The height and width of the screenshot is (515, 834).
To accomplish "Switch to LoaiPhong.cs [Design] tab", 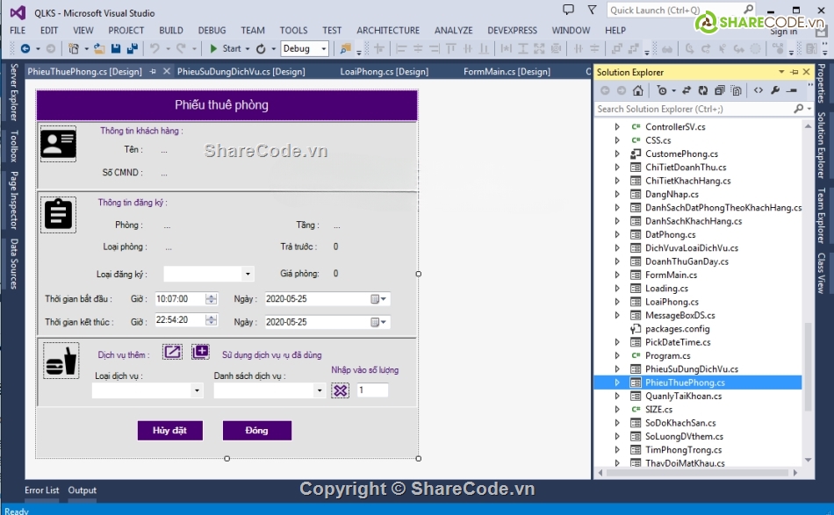I will (x=384, y=71).
